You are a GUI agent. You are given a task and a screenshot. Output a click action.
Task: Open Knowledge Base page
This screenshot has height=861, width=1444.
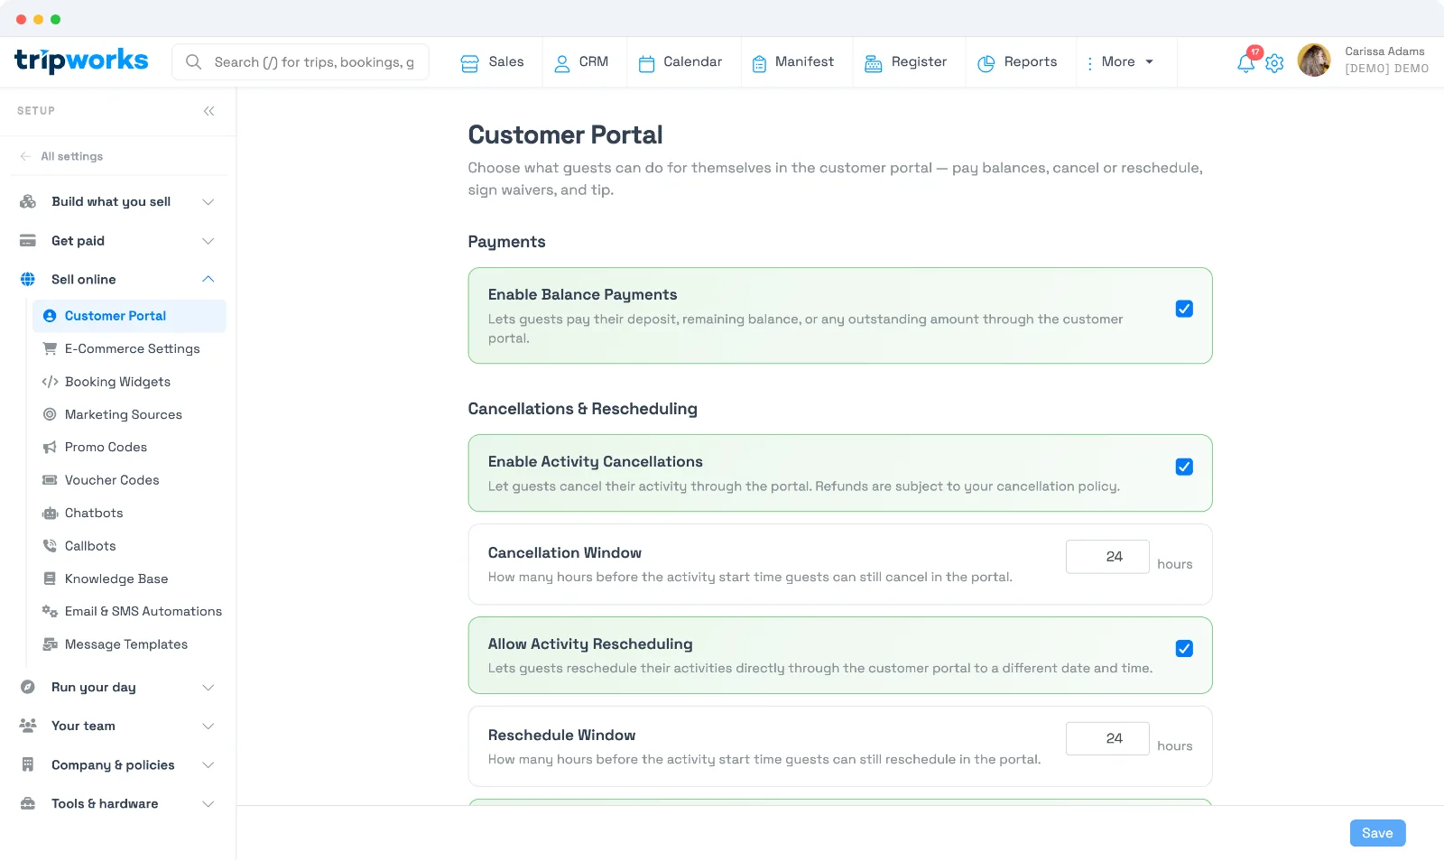116,579
